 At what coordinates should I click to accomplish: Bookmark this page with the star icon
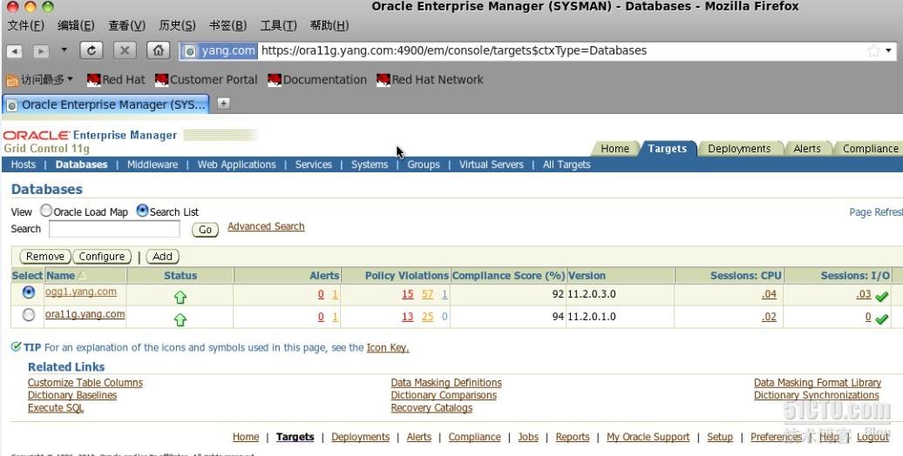tap(873, 50)
